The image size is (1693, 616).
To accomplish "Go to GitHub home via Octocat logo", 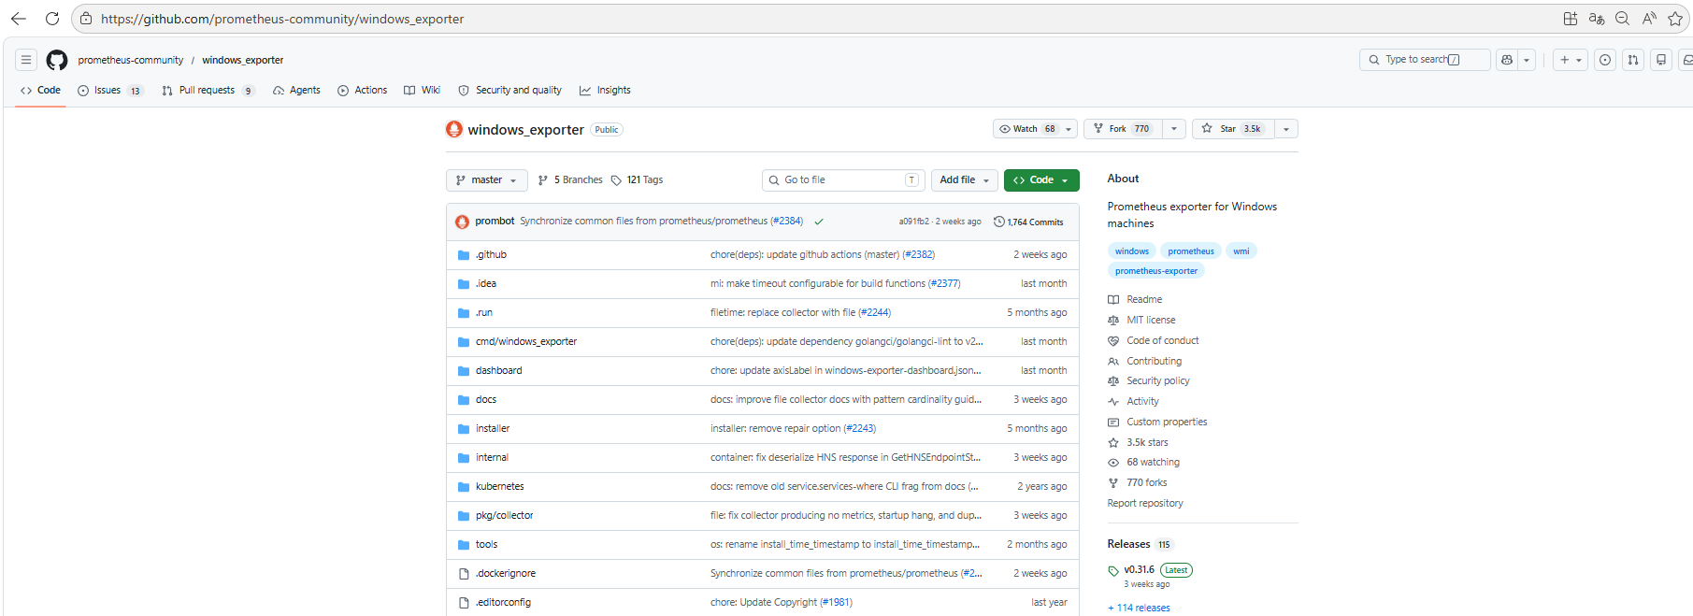I will 57,60.
